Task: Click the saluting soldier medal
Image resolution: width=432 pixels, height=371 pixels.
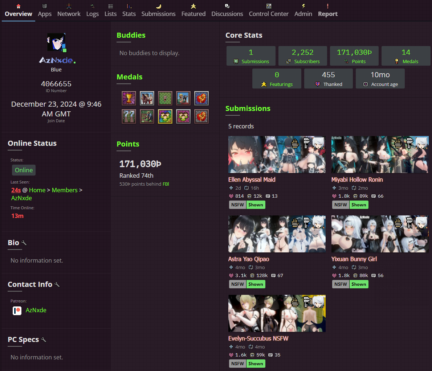Action: (129, 116)
